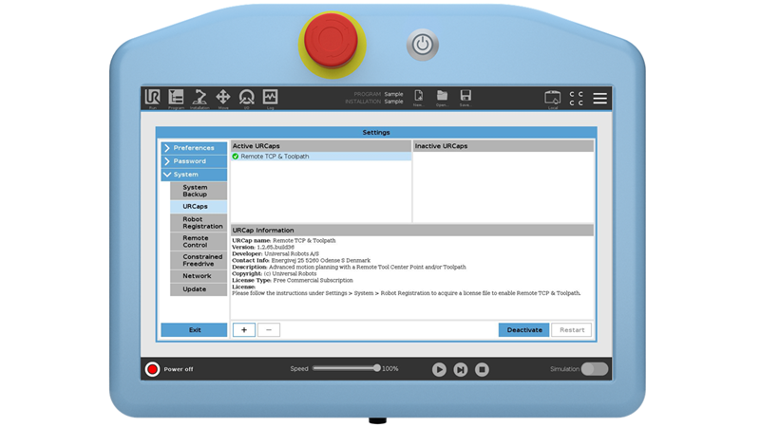Open Constrained Freedrive settings
The image size is (760, 427).
[199, 260]
